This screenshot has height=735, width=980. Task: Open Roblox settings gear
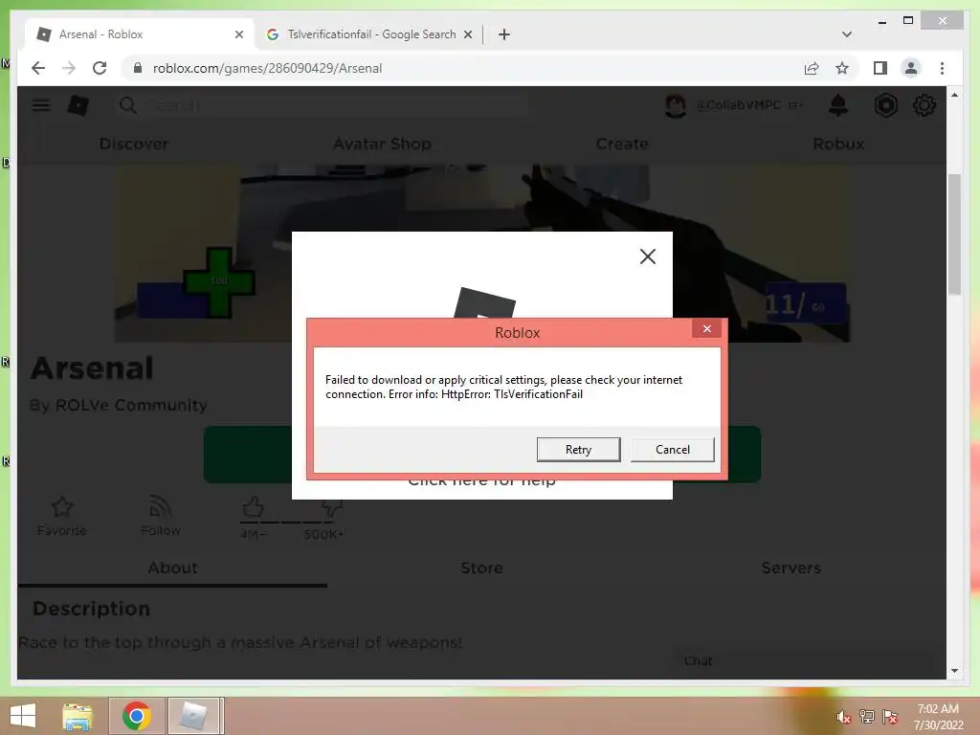click(924, 105)
